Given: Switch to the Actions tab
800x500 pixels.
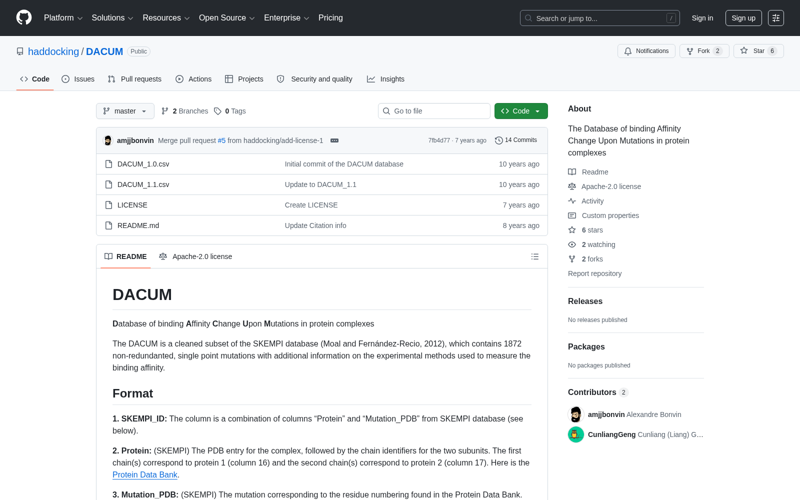Looking at the screenshot, I should click(x=193, y=79).
